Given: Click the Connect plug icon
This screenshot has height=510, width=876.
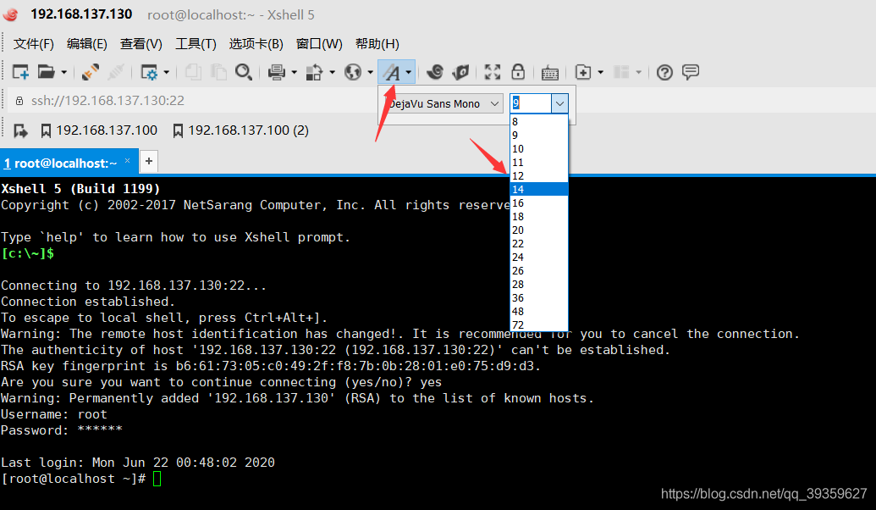Looking at the screenshot, I should pos(90,72).
